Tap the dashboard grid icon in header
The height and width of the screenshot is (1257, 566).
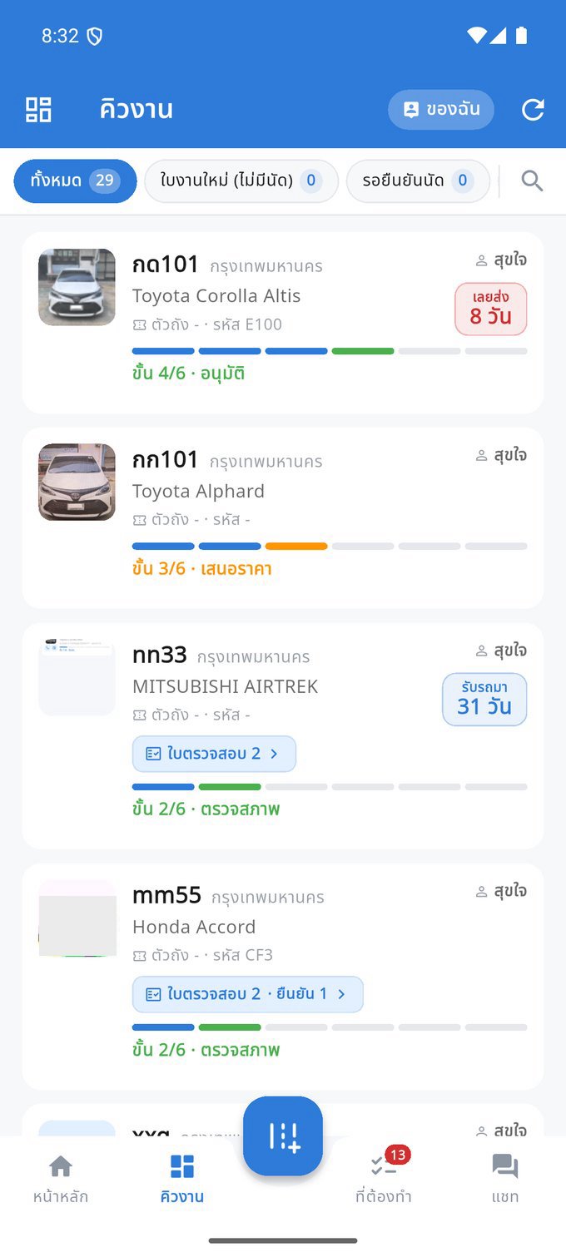click(38, 110)
